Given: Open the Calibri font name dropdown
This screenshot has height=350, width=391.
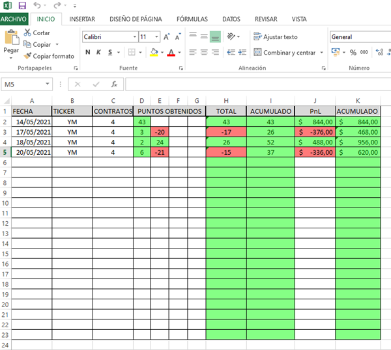Looking at the screenshot, I should [135, 37].
